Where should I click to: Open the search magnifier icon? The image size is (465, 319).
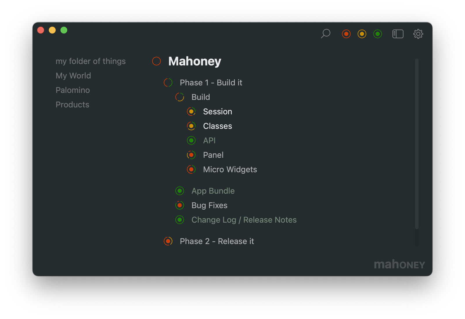pos(326,34)
